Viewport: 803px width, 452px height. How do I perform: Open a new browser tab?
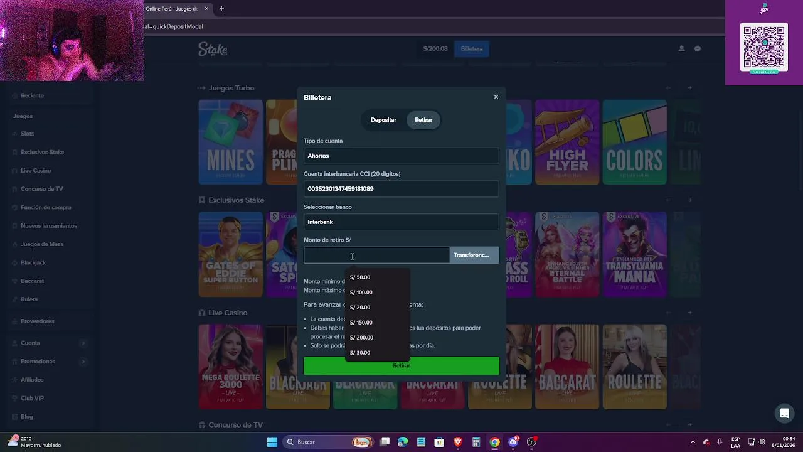221,9
